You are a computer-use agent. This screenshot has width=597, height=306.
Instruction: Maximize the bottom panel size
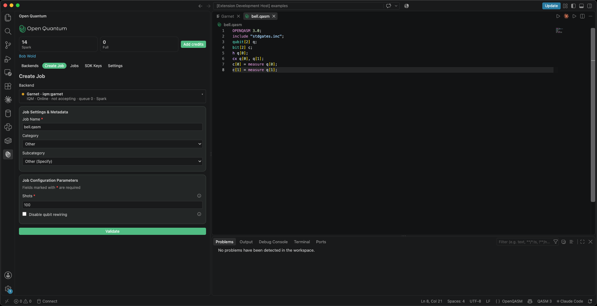tap(582, 242)
